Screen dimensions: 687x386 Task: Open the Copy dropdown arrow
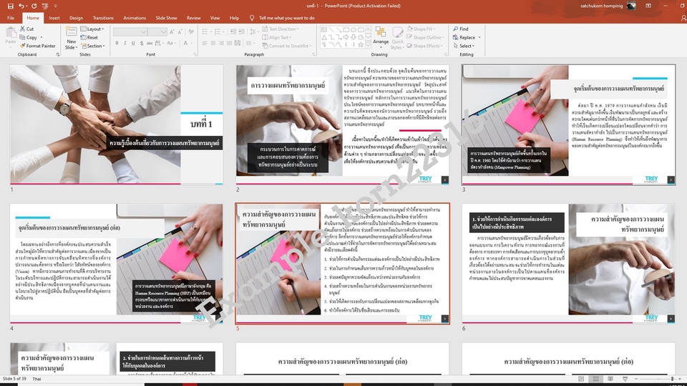pos(42,38)
